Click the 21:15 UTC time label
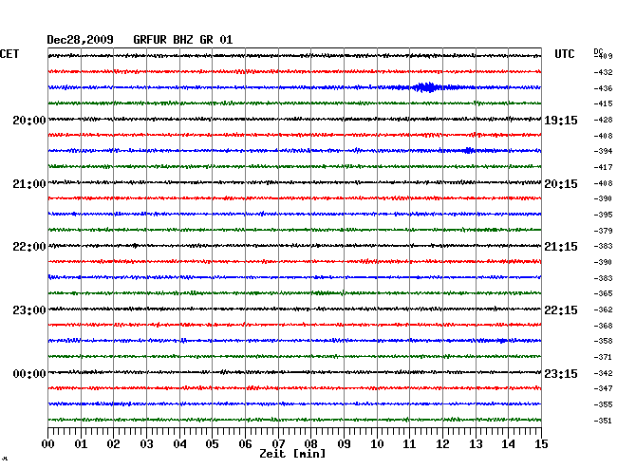The width and height of the screenshot is (617, 469). click(561, 247)
